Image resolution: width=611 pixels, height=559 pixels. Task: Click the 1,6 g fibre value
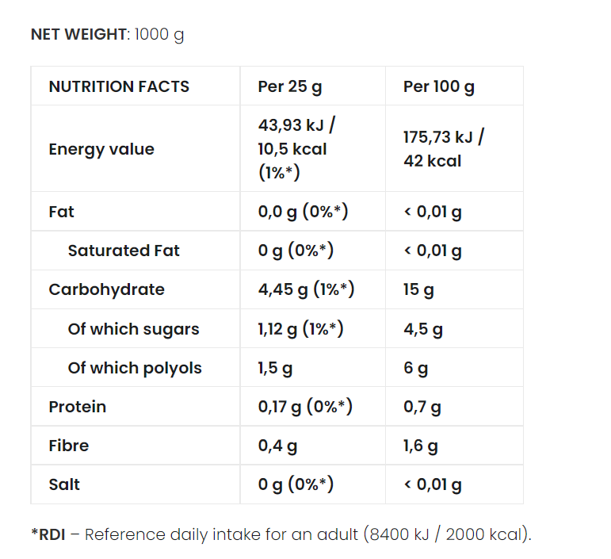pyautogui.click(x=421, y=446)
